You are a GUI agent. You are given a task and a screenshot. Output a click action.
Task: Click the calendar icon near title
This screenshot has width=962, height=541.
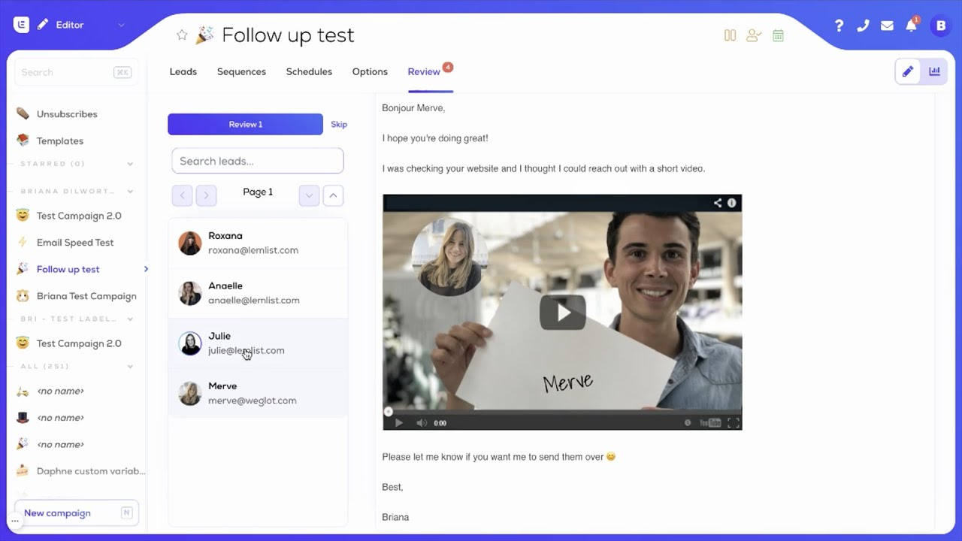[x=778, y=35]
